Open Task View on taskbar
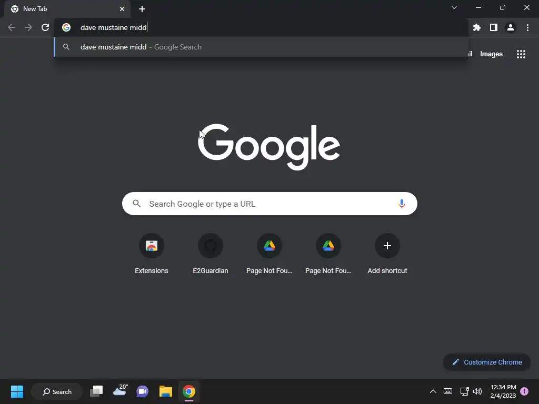 pos(96,391)
